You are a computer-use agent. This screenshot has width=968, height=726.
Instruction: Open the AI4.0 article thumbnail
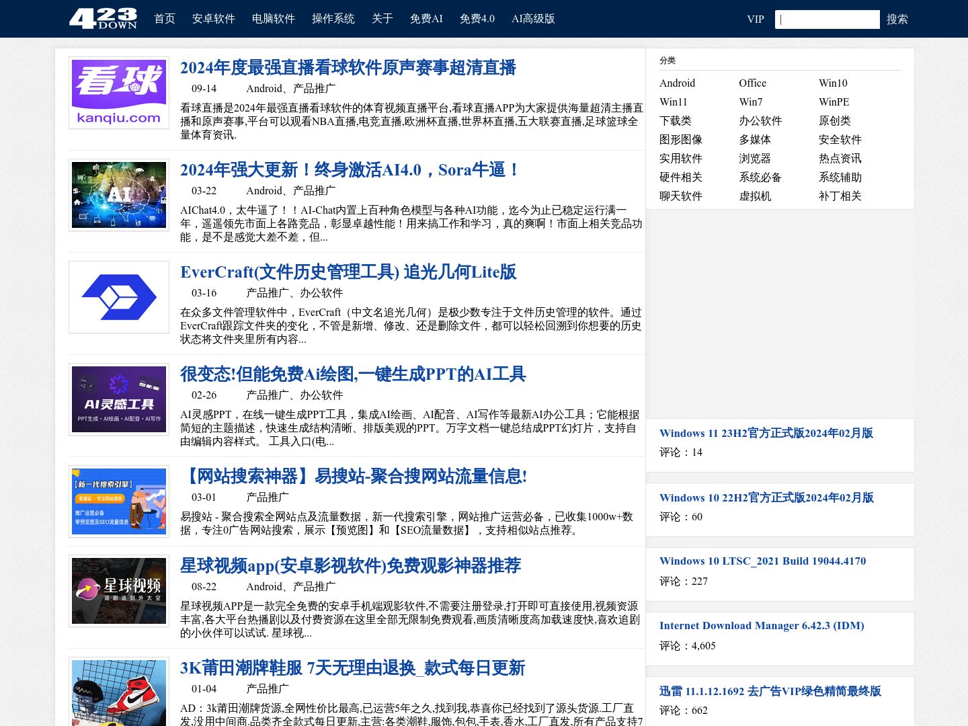(x=119, y=195)
